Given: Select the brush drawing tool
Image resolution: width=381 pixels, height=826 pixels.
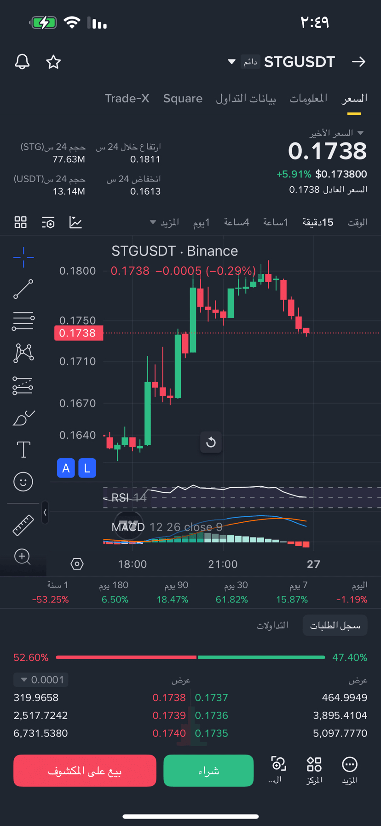Looking at the screenshot, I should pos(23,418).
